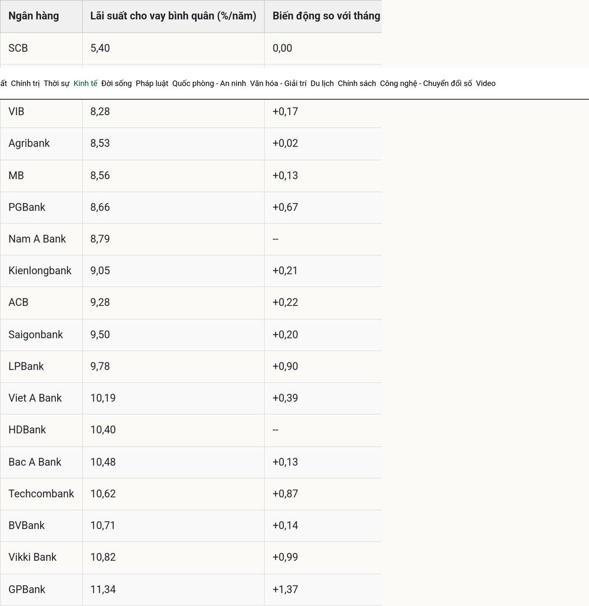The width and height of the screenshot is (589, 606).
Task: Open the Đời sống section
Action: (x=117, y=83)
